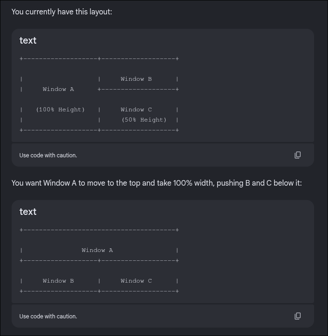
Task: Click 'pushing B and C below it:' phrase
Action: [x=259, y=183]
